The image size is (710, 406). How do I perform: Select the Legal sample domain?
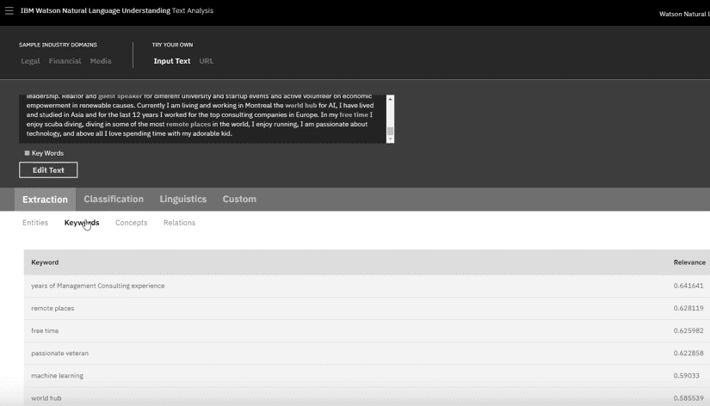[30, 61]
